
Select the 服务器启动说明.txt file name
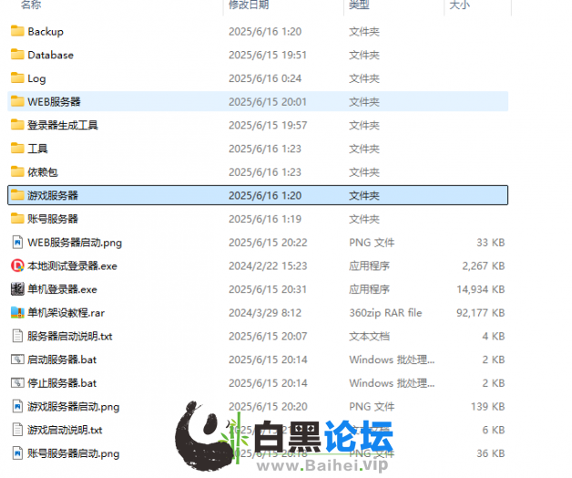(70, 336)
